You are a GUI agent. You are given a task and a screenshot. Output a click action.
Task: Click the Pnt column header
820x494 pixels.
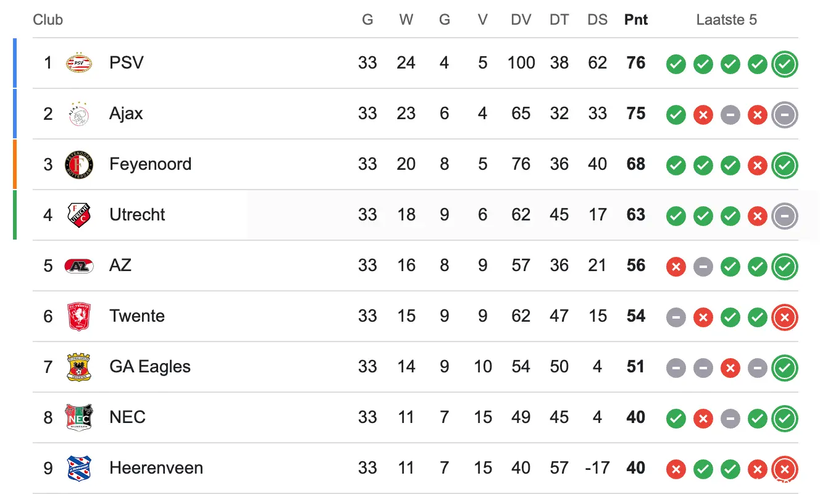click(636, 20)
